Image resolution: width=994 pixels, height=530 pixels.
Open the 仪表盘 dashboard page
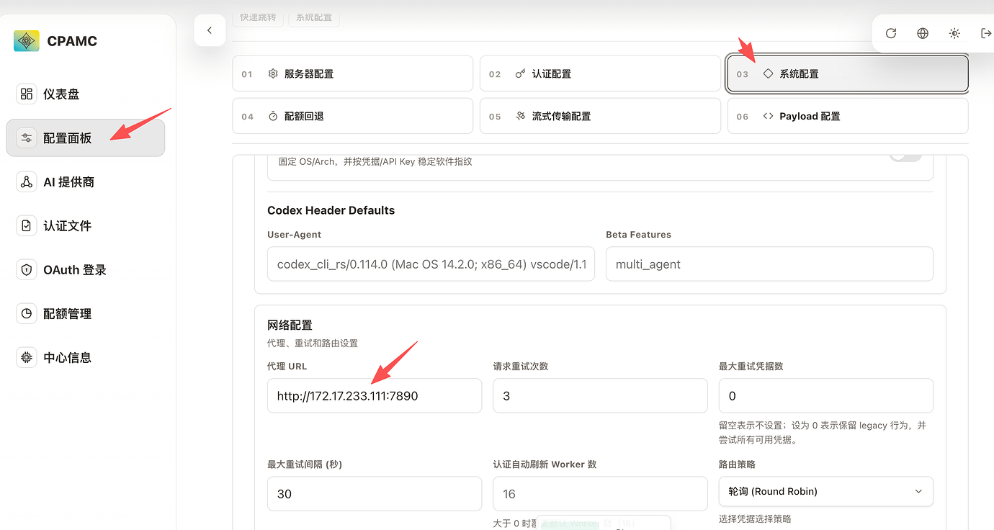pyautogui.click(x=86, y=94)
